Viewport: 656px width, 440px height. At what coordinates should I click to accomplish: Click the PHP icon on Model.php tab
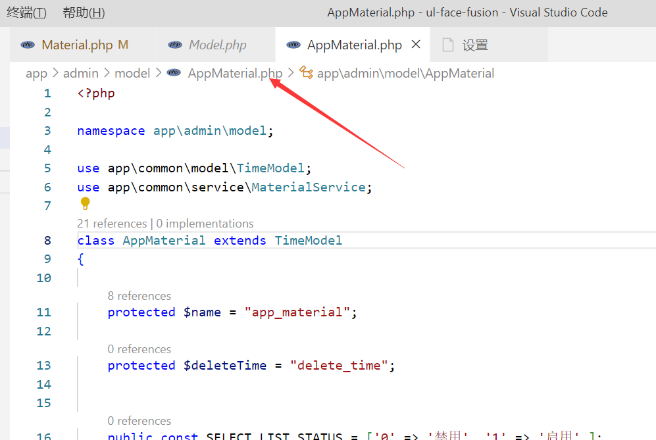coord(175,45)
